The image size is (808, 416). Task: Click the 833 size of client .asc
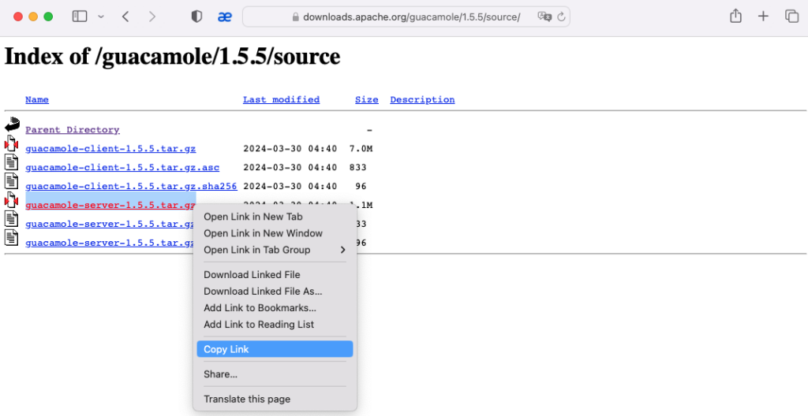pyautogui.click(x=357, y=167)
